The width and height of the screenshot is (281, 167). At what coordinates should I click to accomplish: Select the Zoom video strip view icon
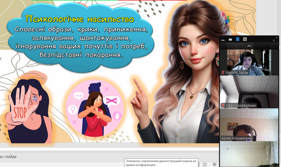[238, 39]
